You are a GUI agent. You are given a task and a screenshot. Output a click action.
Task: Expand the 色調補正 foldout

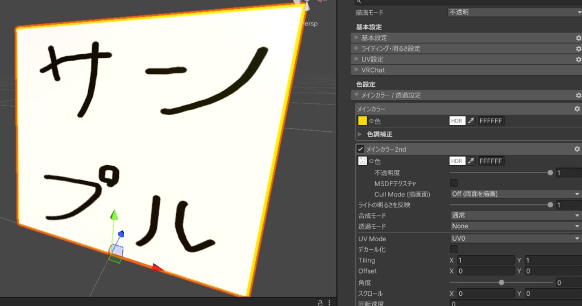tap(360, 135)
